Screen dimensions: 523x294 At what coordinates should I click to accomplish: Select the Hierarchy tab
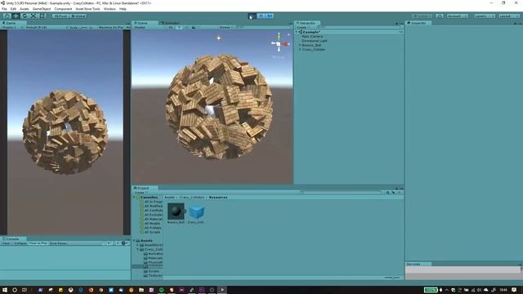click(x=307, y=23)
